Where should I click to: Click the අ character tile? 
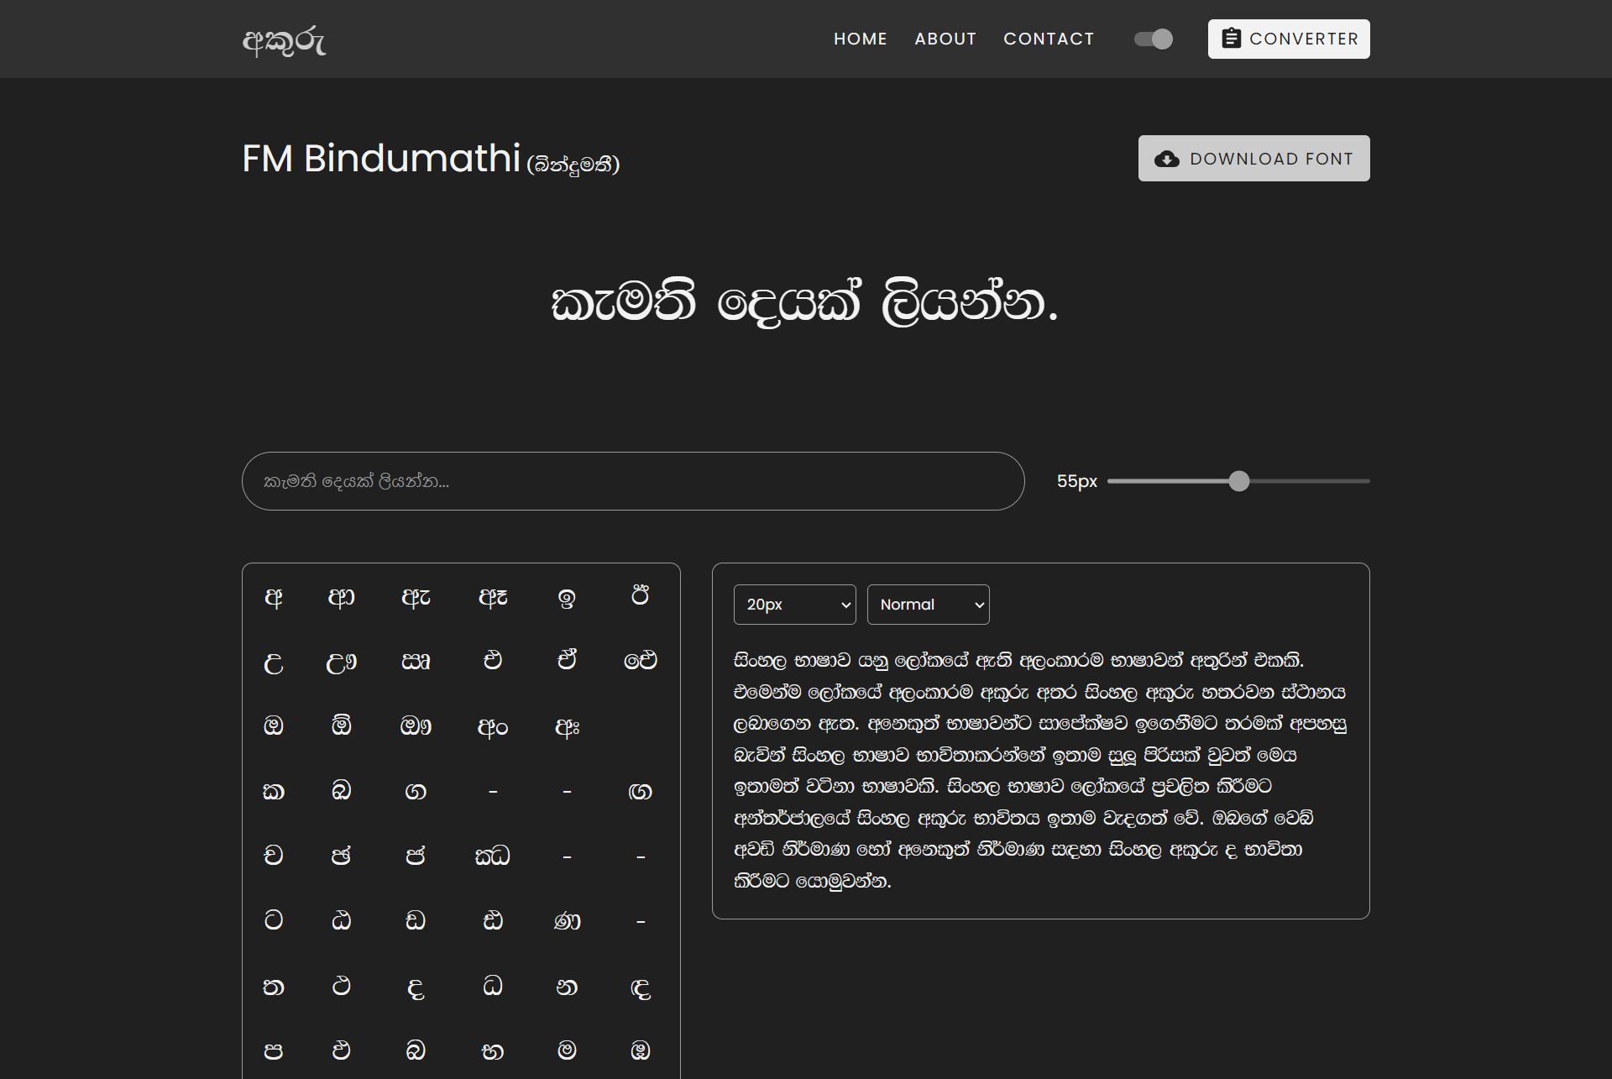(x=273, y=596)
